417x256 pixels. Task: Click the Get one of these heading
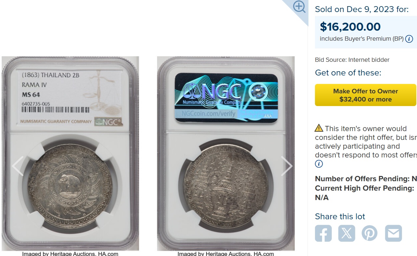[348, 73]
